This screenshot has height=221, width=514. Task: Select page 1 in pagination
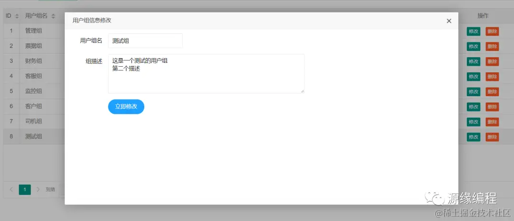25,189
